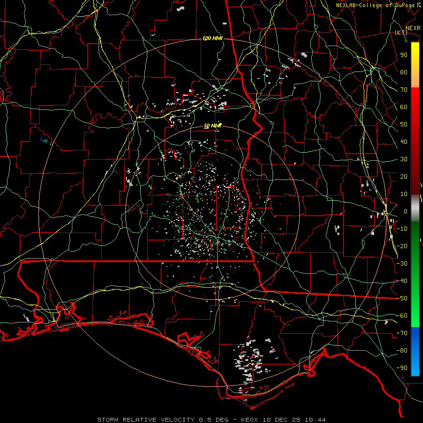Click the positive "10" scale value
This screenshot has width=423, height=423.
pos(404,194)
